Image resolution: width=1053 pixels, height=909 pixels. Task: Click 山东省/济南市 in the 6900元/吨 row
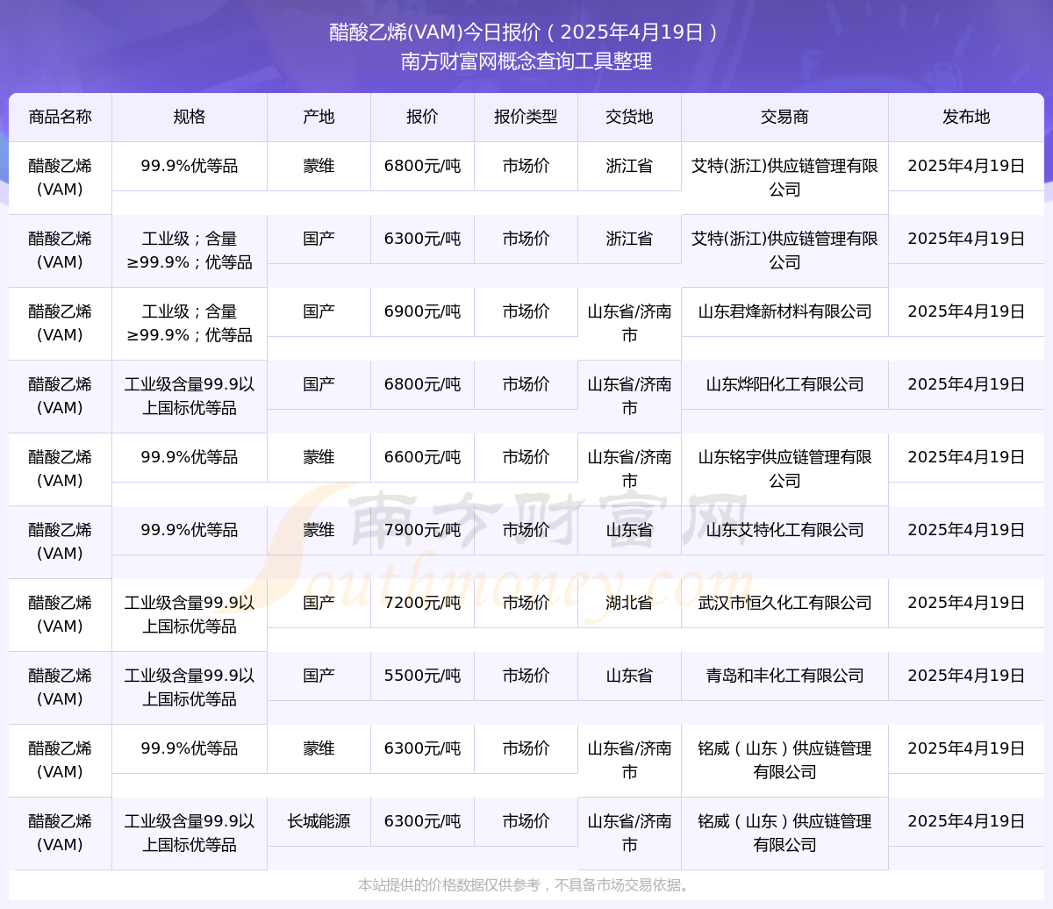click(x=629, y=323)
